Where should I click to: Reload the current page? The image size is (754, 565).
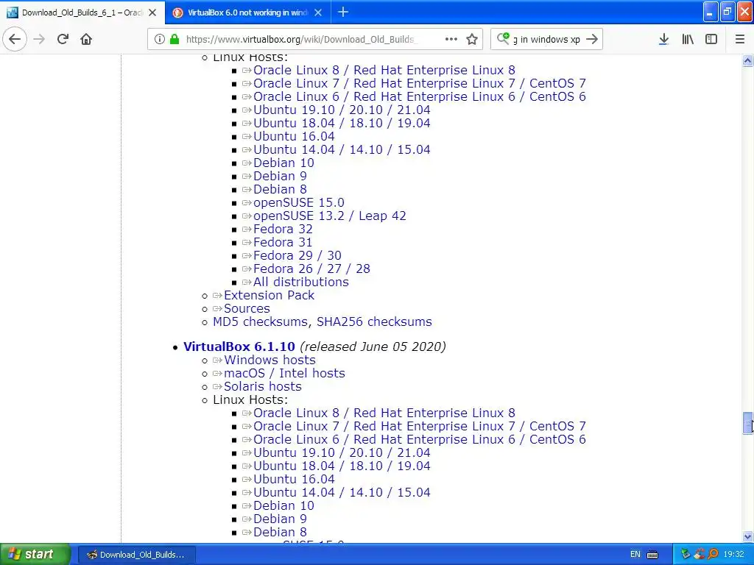tap(63, 39)
